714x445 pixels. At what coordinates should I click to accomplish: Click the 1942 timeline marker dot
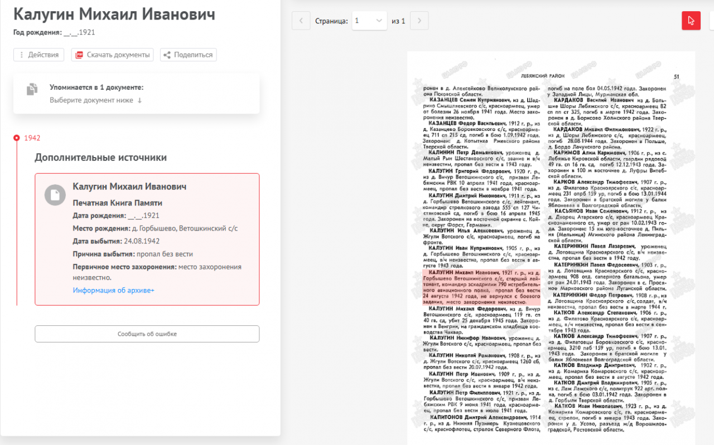point(17,138)
